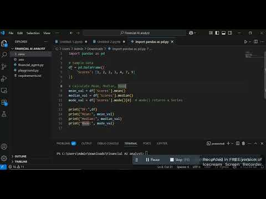This screenshot has width=266, height=199.
Task: Click the Downloads breadcrumb segment
Action: (95, 49)
